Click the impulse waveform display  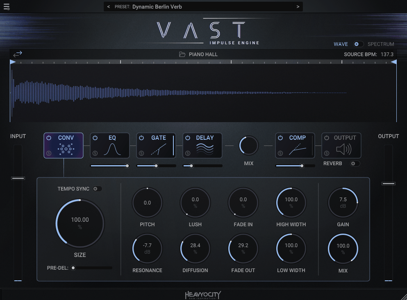[203, 93]
